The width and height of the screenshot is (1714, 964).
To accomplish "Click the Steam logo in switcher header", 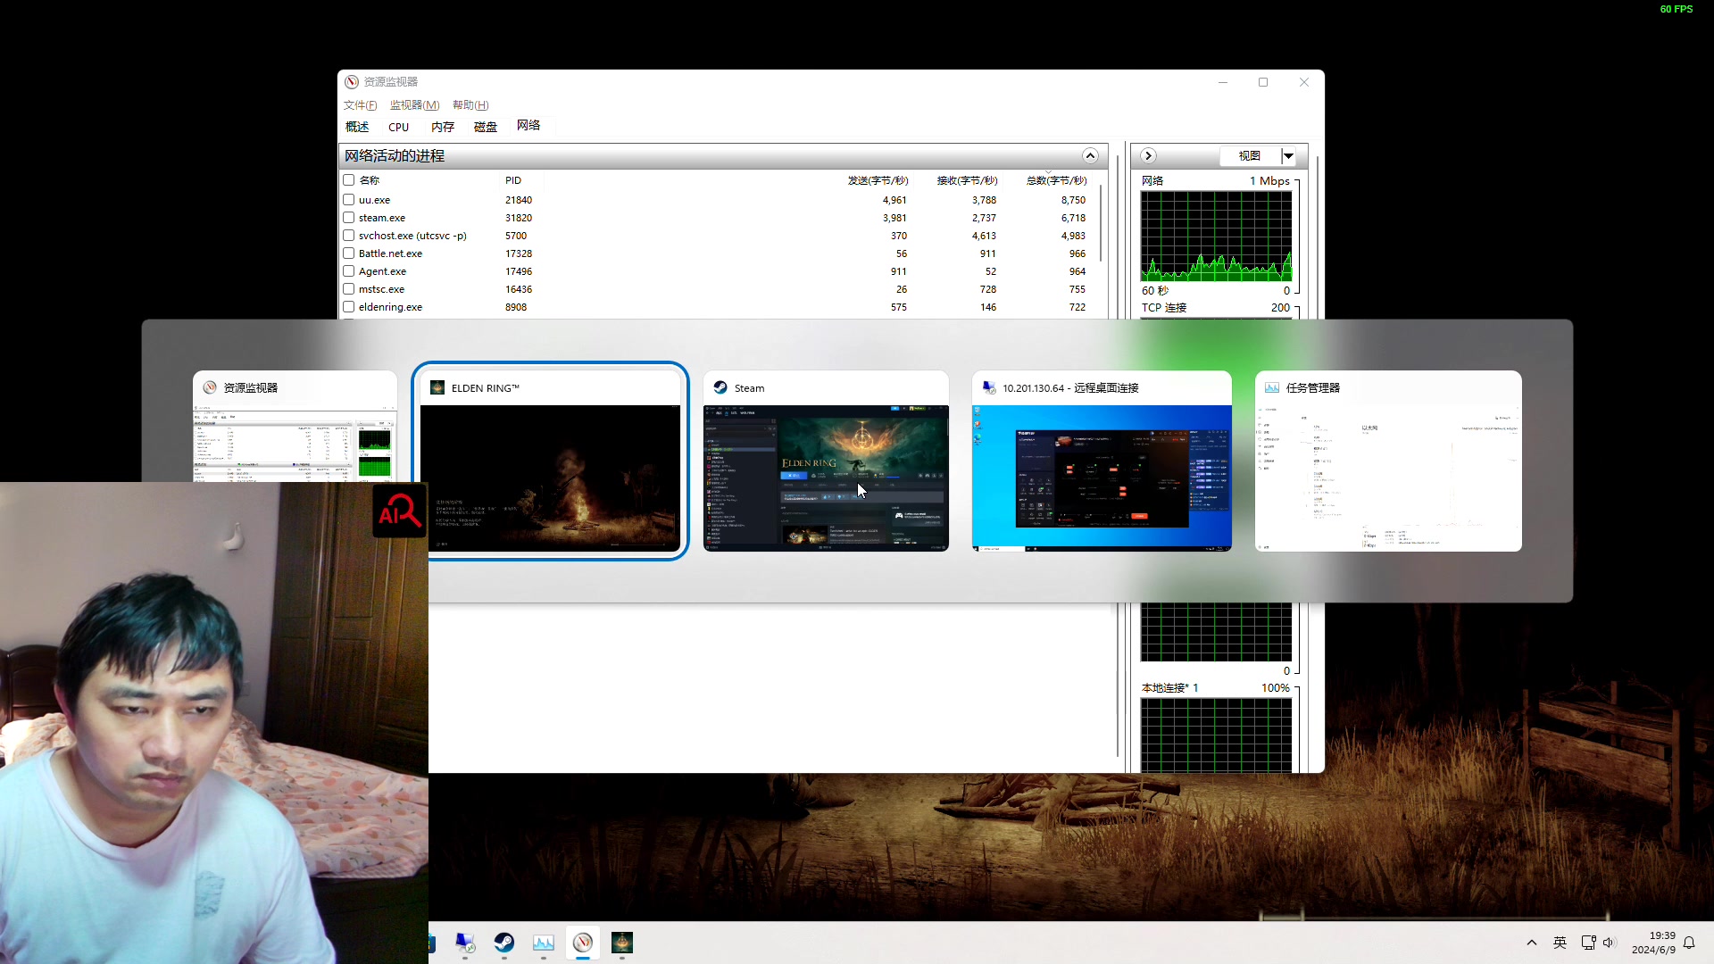I will 720,387.
